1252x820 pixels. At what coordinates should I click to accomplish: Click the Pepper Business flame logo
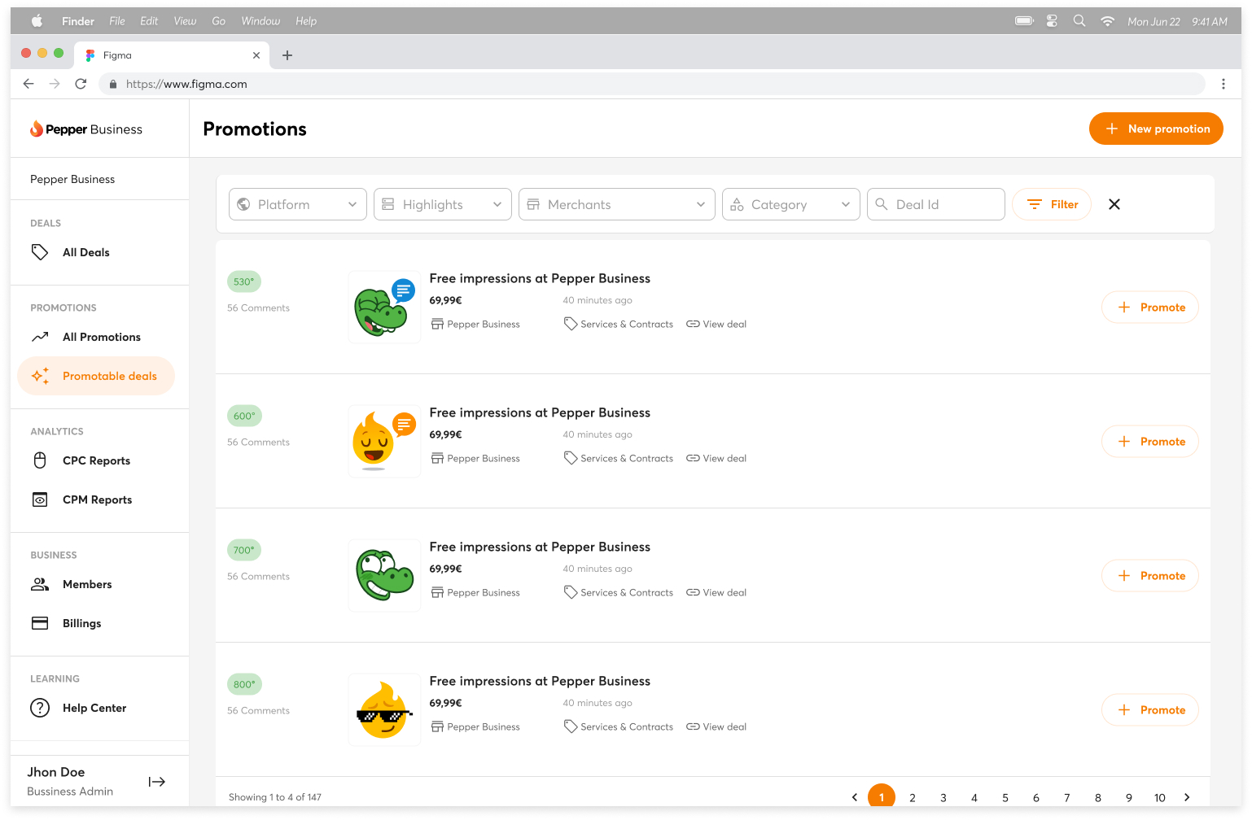(x=37, y=129)
